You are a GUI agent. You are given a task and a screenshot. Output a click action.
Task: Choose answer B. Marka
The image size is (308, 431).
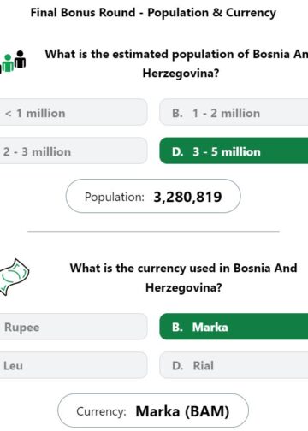pyautogui.click(x=234, y=327)
